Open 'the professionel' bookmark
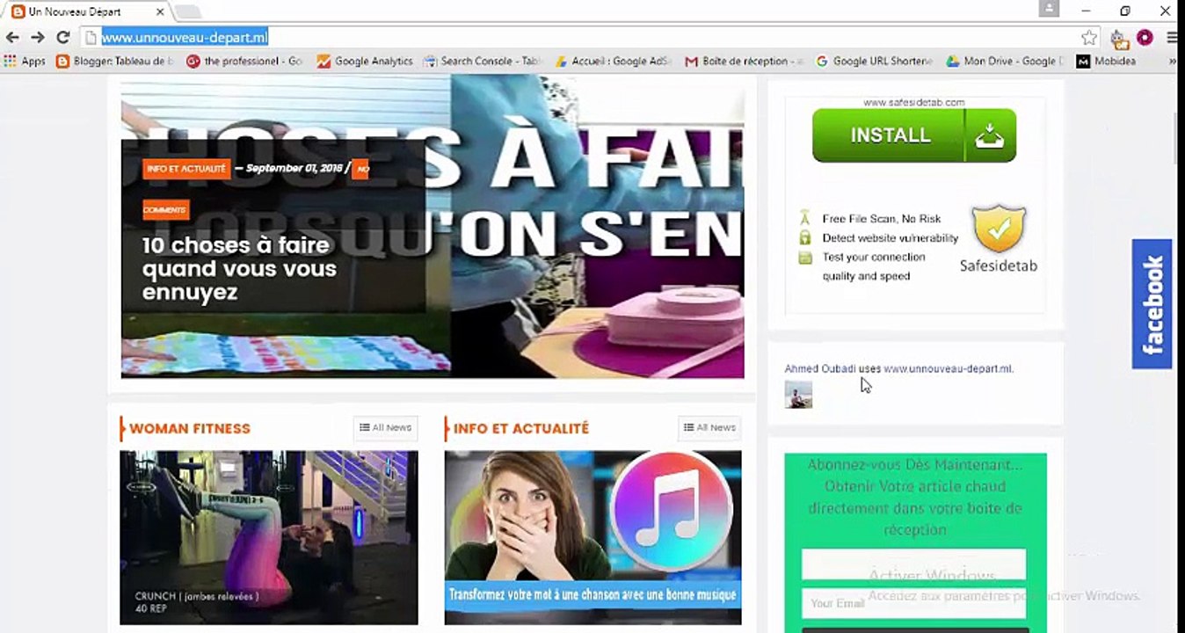The height and width of the screenshot is (633, 1185). coord(244,62)
